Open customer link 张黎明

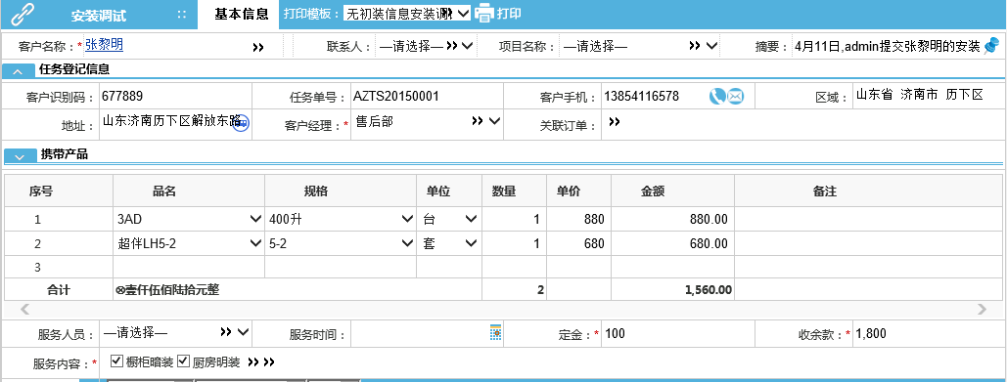click(x=104, y=44)
